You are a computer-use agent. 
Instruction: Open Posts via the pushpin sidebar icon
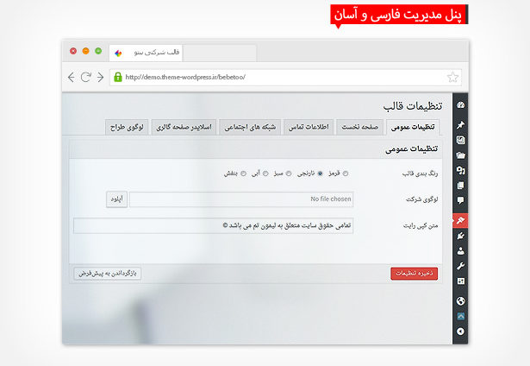(461, 123)
